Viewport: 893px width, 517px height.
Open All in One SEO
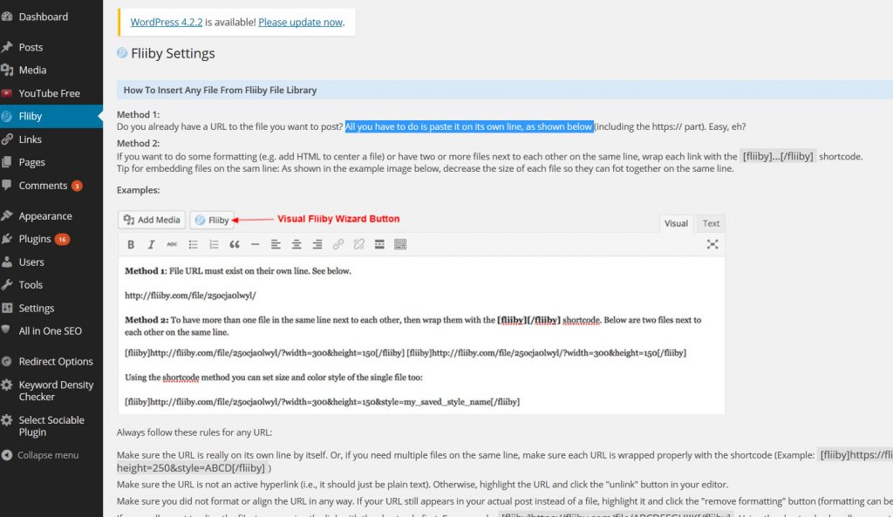(51, 330)
